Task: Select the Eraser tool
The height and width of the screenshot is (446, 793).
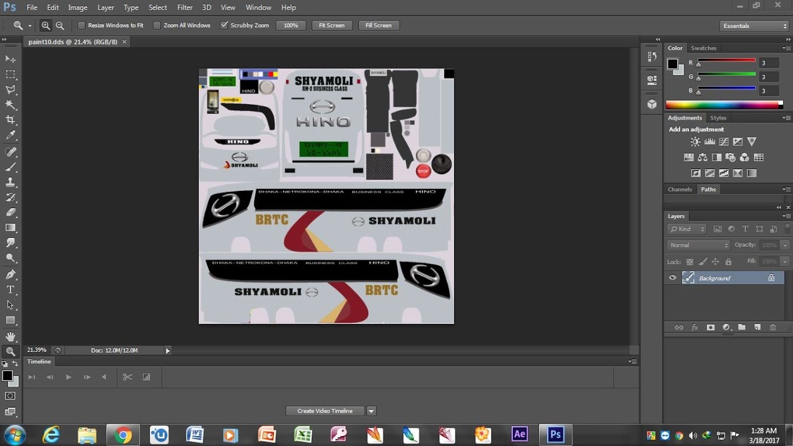Action: tap(11, 212)
